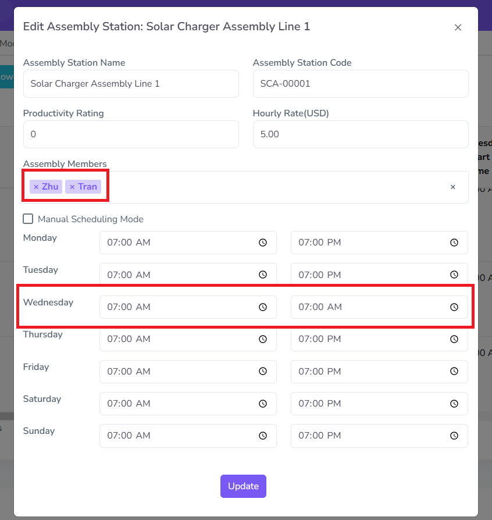492x520 pixels.
Task: Click clock icon on Sunday start time
Action: tap(263, 436)
